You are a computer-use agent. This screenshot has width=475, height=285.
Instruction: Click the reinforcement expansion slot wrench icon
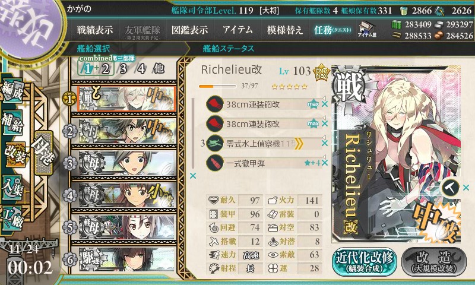coord(450,188)
